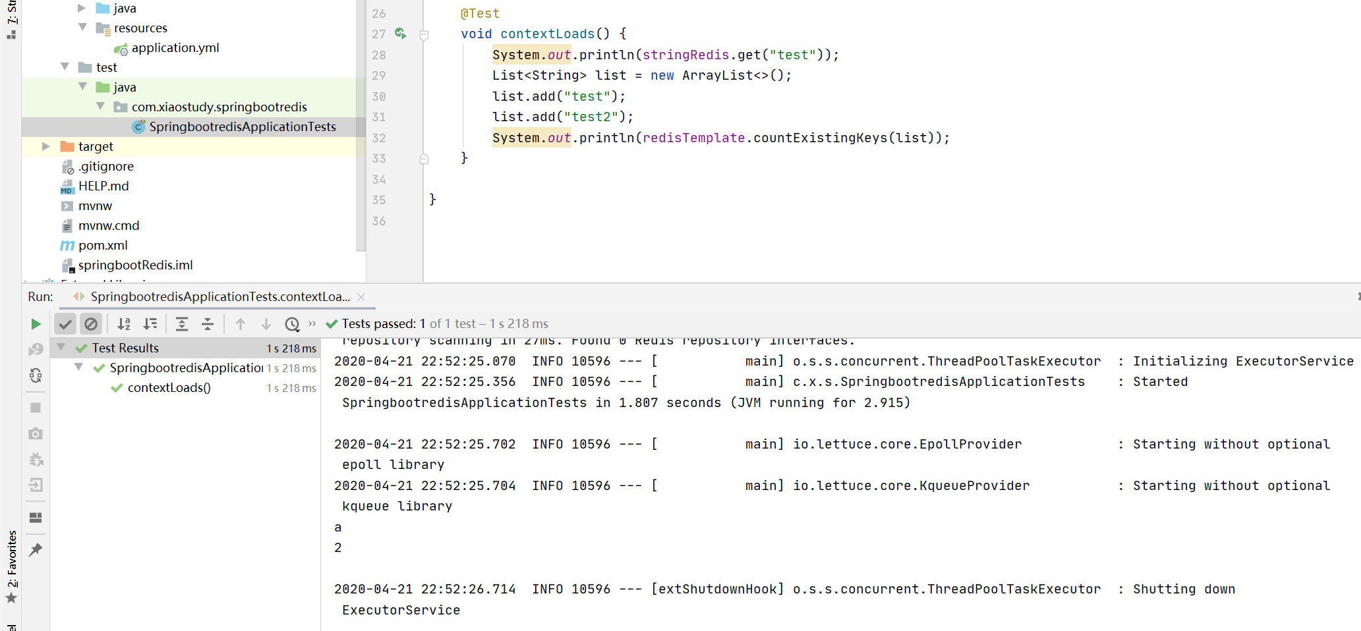Image resolution: width=1361 pixels, height=631 pixels.
Task: Expand the java folder under main
Action: 82,8
